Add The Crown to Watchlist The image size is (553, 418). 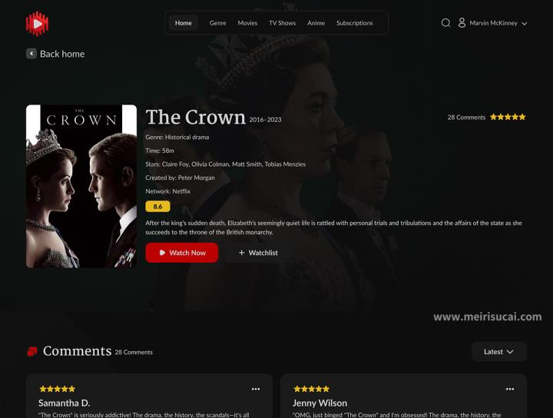[x=258, y=253]
